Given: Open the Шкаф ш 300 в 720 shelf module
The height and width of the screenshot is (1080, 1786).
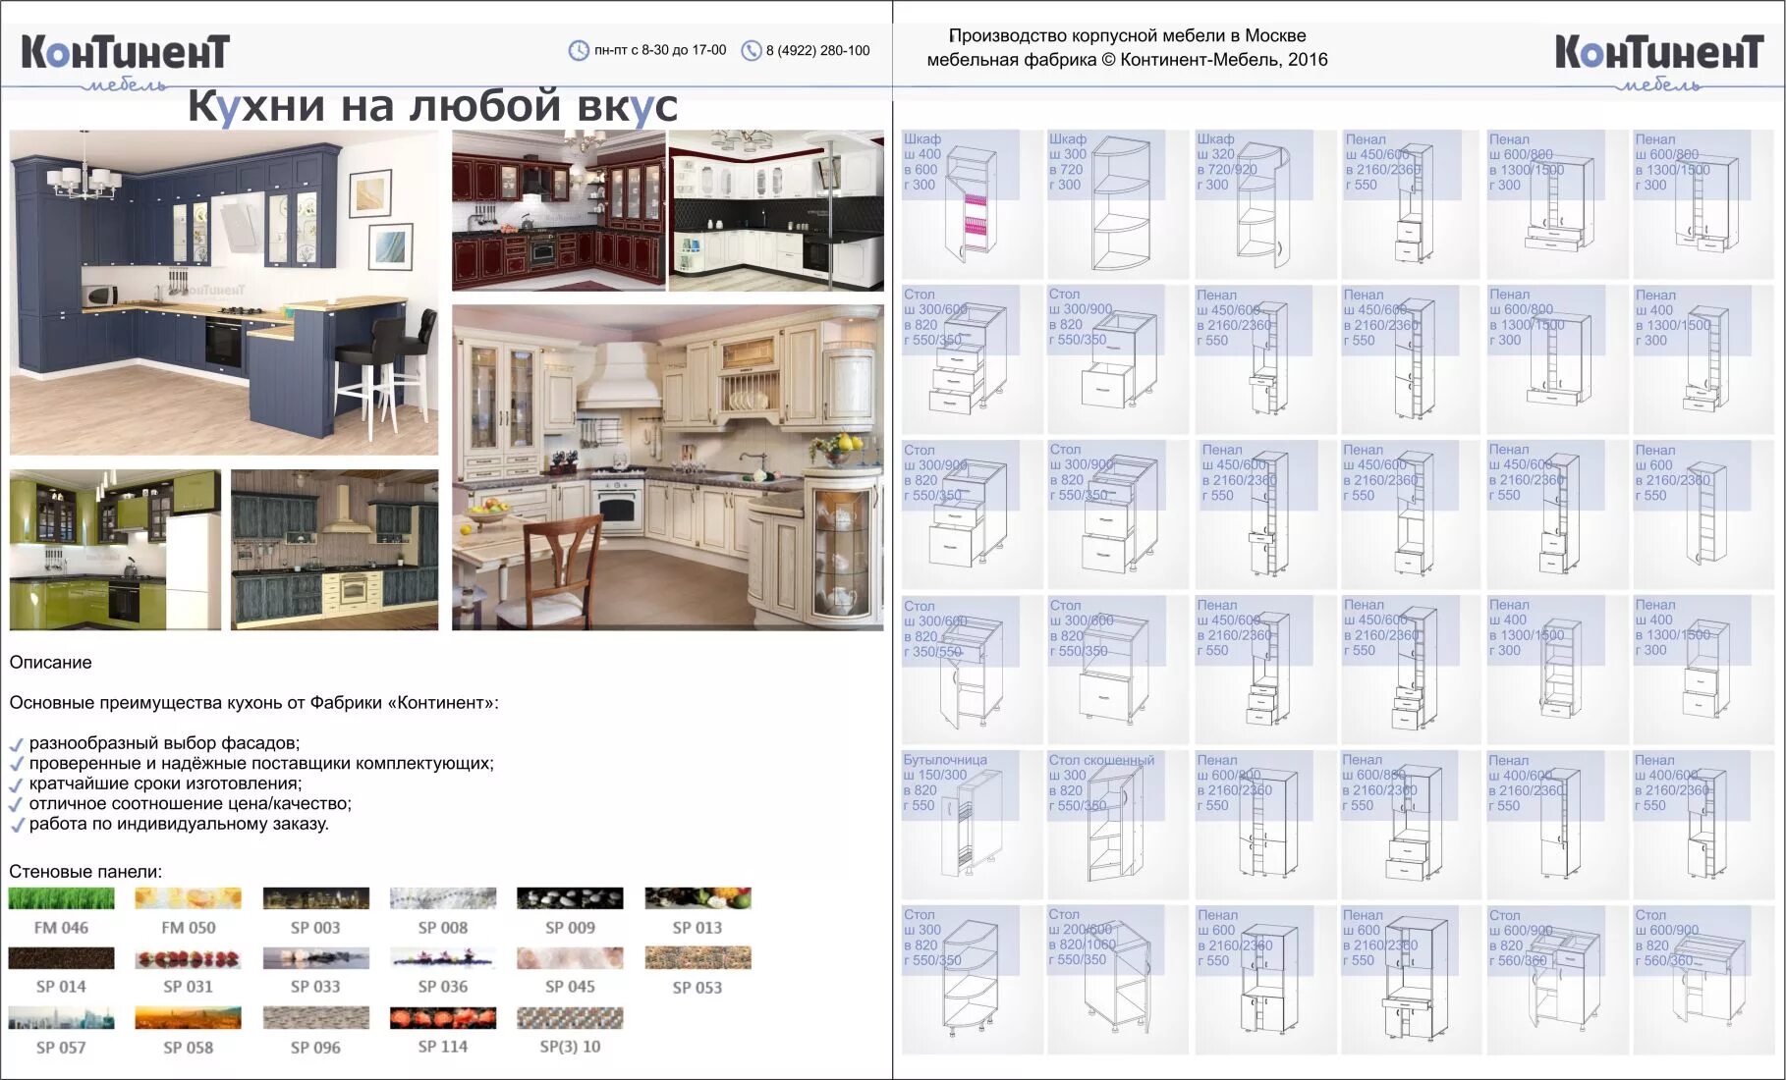Looking at the screenshot, I should (1118, 204).
